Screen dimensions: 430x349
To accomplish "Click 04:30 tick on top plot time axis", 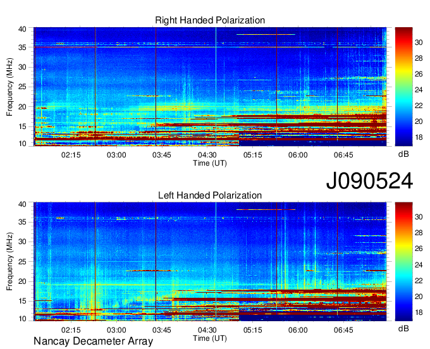I will click(x=207, y=155).
